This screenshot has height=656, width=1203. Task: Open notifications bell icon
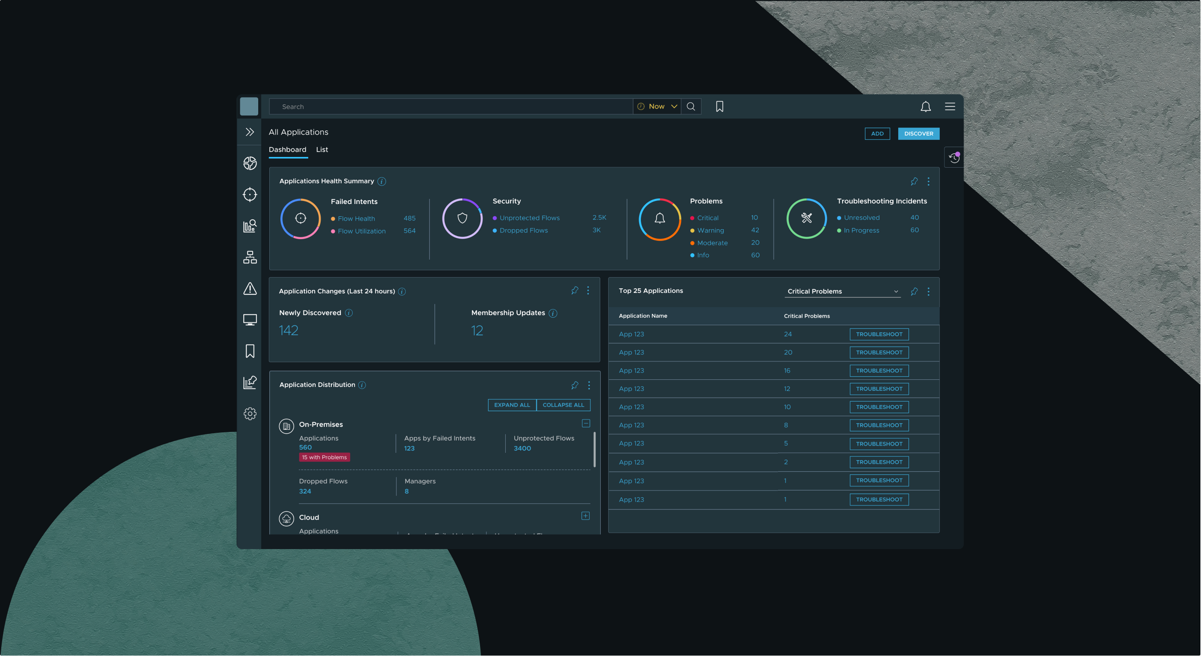pos(925,106)
